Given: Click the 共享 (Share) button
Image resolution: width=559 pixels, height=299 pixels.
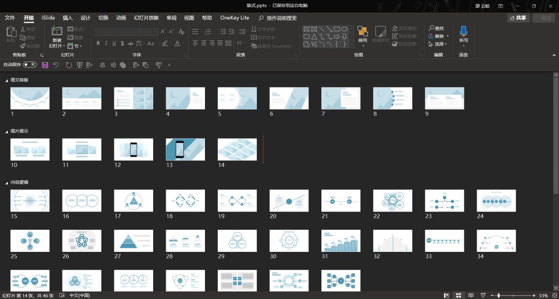Looking at the screenshot, I should (518, 18).
